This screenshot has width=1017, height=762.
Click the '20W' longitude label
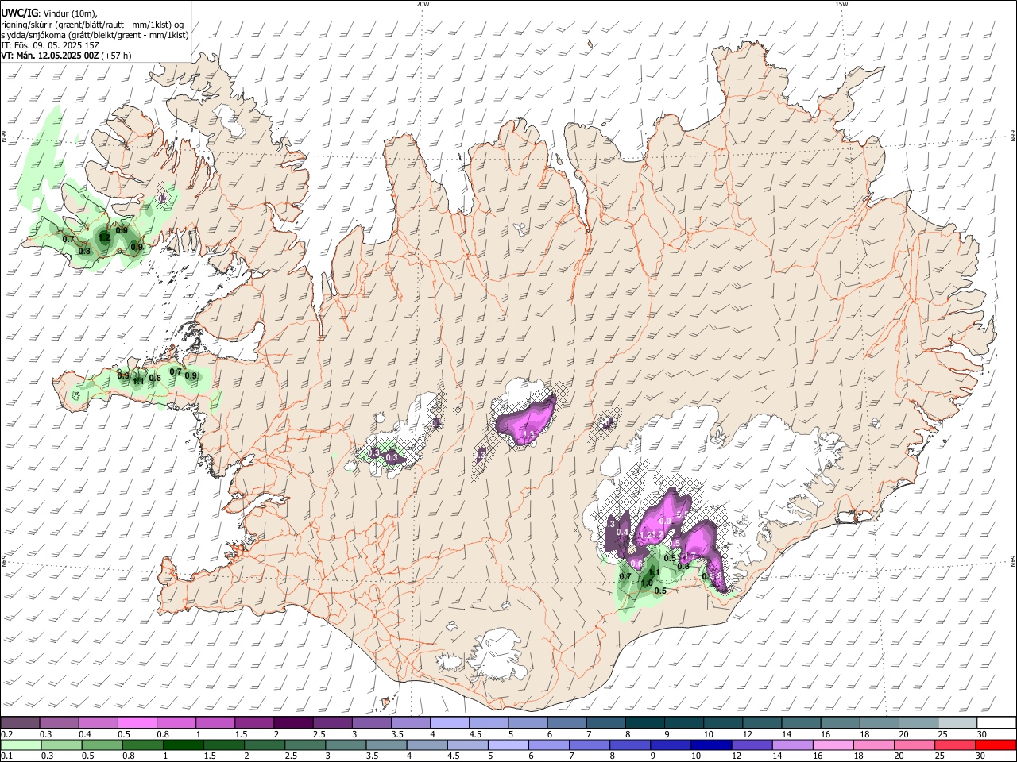423,4
